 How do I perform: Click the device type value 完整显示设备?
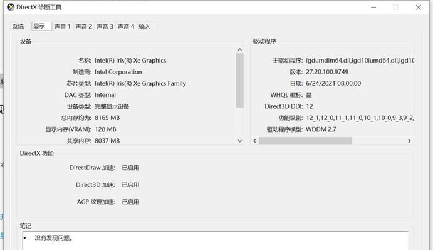112,106
